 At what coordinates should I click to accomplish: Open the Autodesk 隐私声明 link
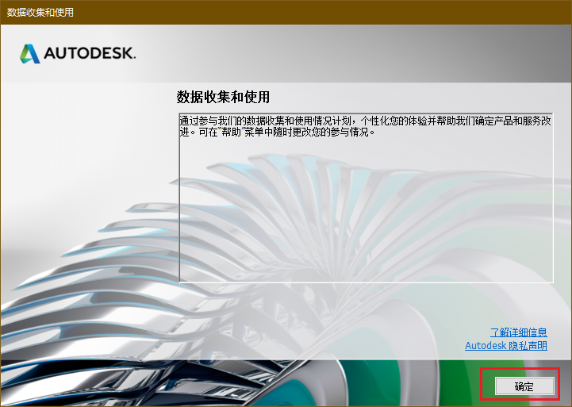506,345
